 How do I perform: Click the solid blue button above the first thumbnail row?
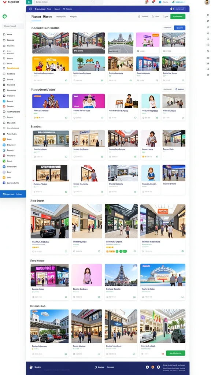[179, 28]
